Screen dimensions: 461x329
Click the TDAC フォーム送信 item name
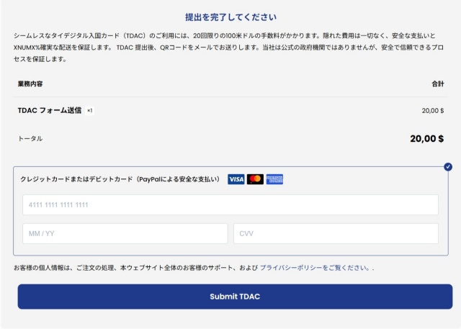tap(49, 111)
